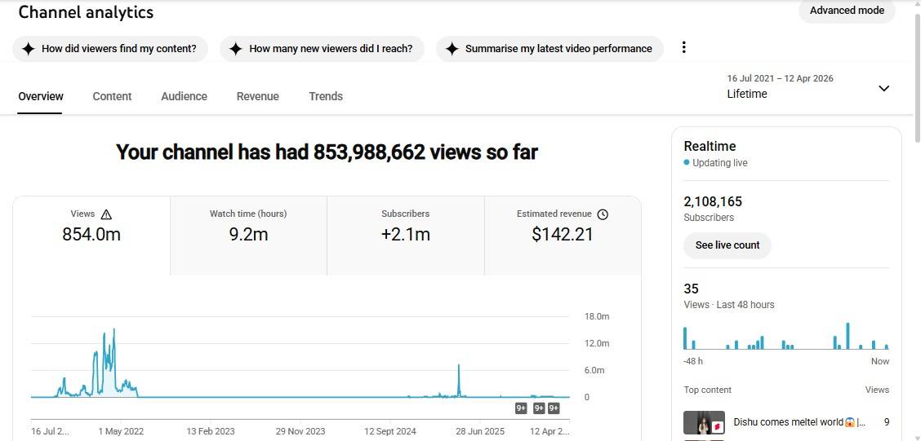This screenshot has width=921, height=441.
Task: Click sparkle icon on viewers find content chip
Action: [29, 49]
